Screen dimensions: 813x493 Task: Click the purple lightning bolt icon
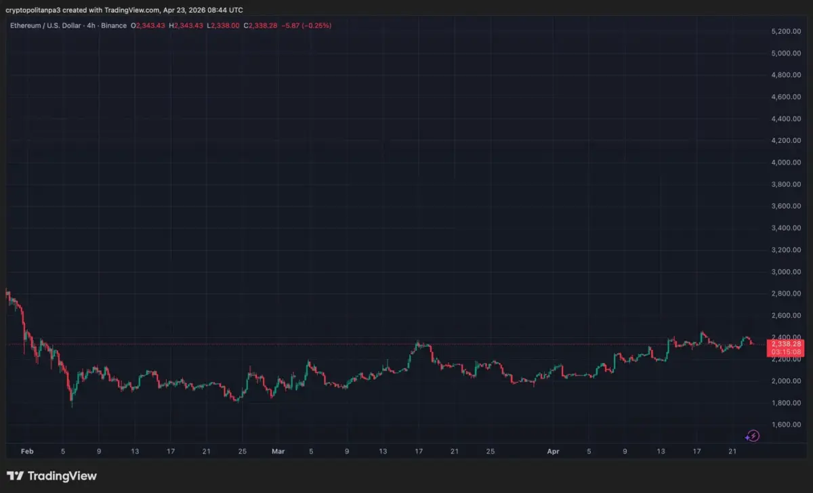click(x=752, y=436)
